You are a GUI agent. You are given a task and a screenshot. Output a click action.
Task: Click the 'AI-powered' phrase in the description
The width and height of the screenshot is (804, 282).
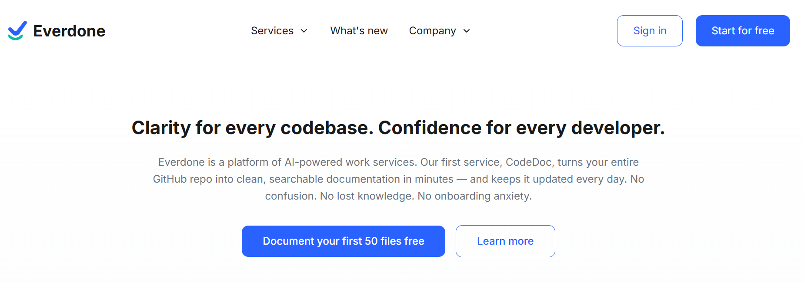pos(313,162)
